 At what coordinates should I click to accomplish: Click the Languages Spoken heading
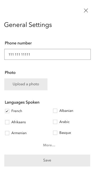pyautogui.click(x=22, y=102)
